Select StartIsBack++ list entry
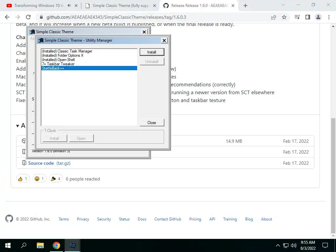This screenshot has height=252, width=336. point(89,68)
